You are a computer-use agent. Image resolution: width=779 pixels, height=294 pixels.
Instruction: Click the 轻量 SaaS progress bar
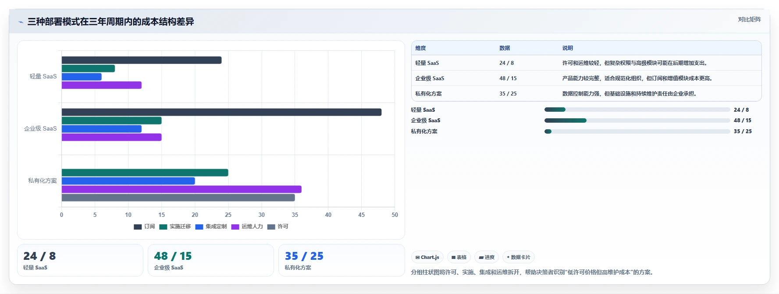[x=637, y=110]
